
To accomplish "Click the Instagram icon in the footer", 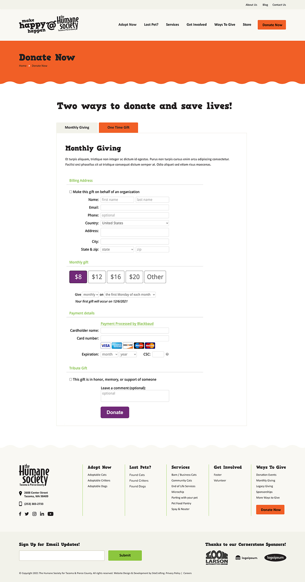I will point(34,514).
